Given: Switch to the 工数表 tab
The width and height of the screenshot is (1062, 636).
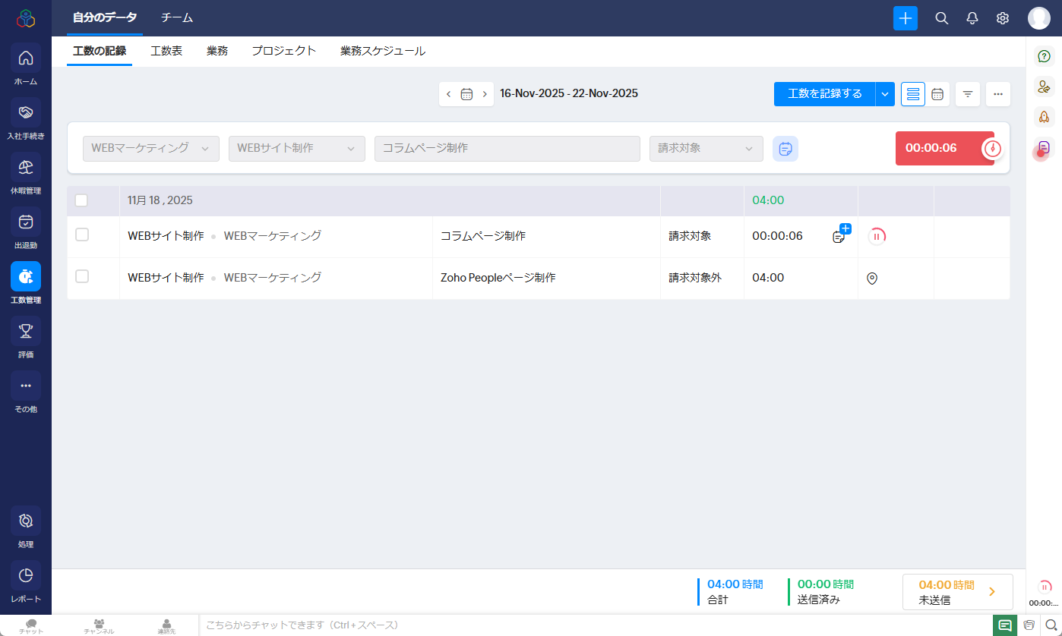Looking at the screenshot, I should click(166, 52).
